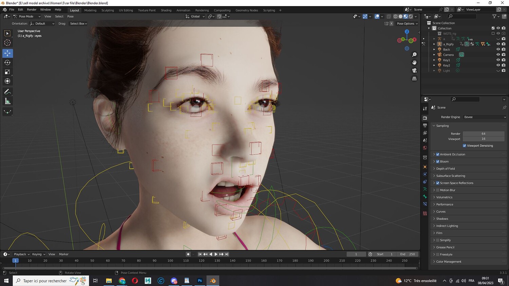This screenshot has height=286, width=509.
Task: Disable the Bloom checkbox
Action: click(x=438, y=162)
